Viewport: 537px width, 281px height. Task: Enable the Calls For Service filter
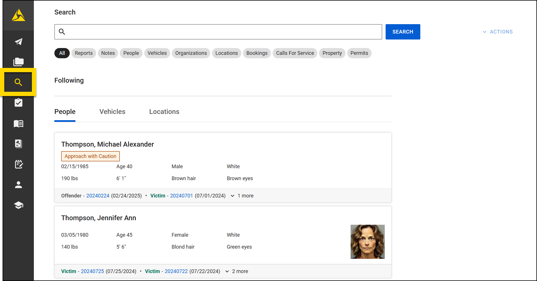point(295,53)
